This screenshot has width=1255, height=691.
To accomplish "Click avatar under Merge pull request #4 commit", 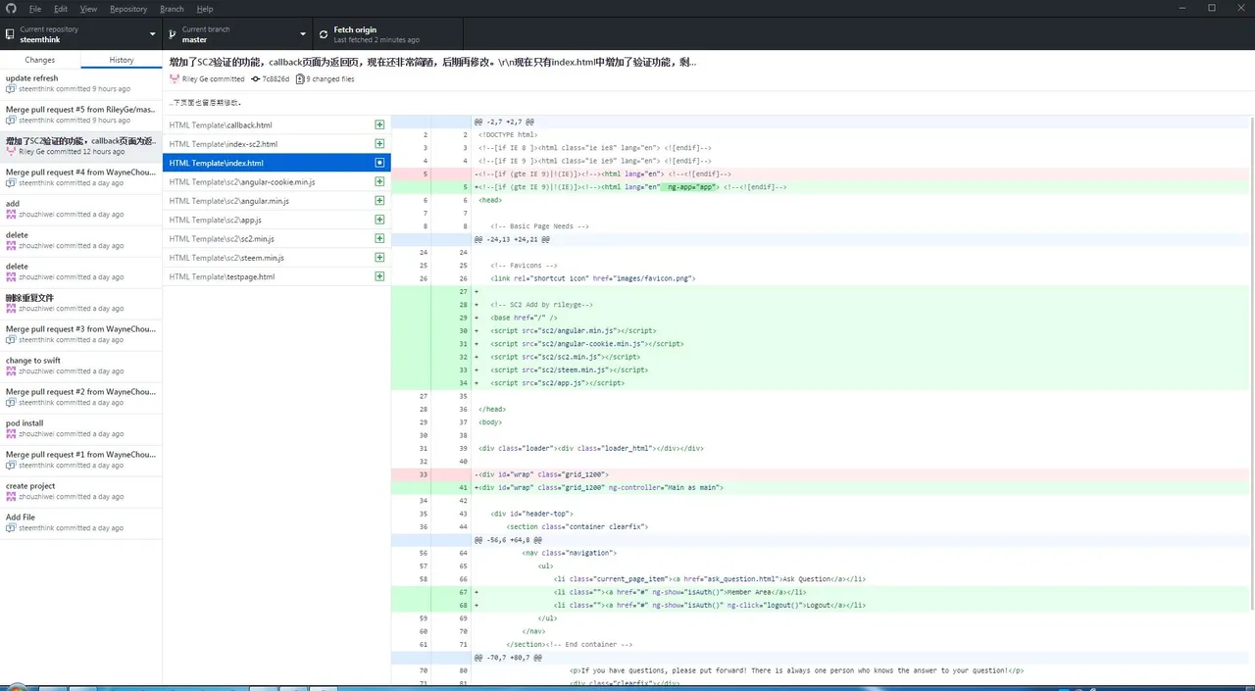I will click(x=11, y=183).
